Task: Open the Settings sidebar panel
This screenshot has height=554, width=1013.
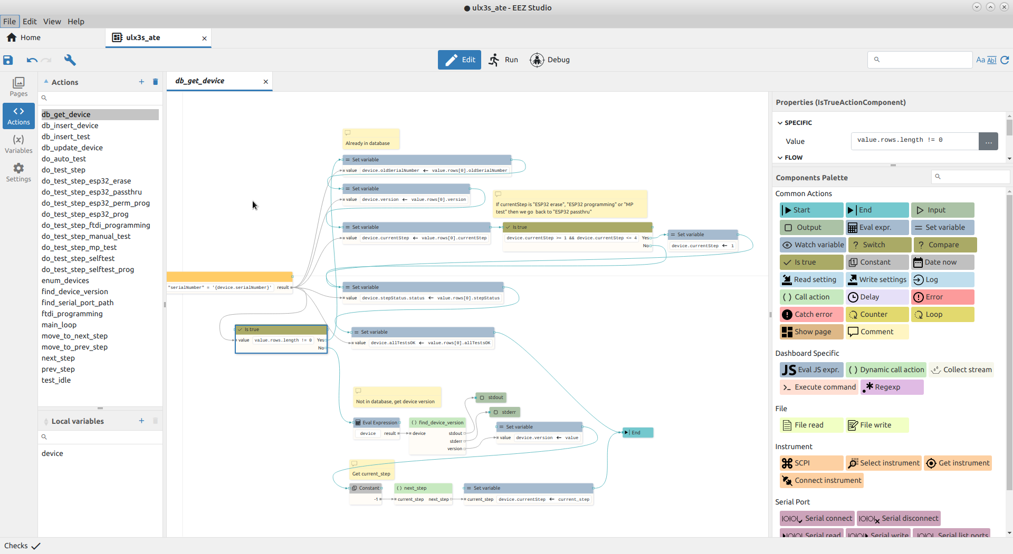Action: 18,172
